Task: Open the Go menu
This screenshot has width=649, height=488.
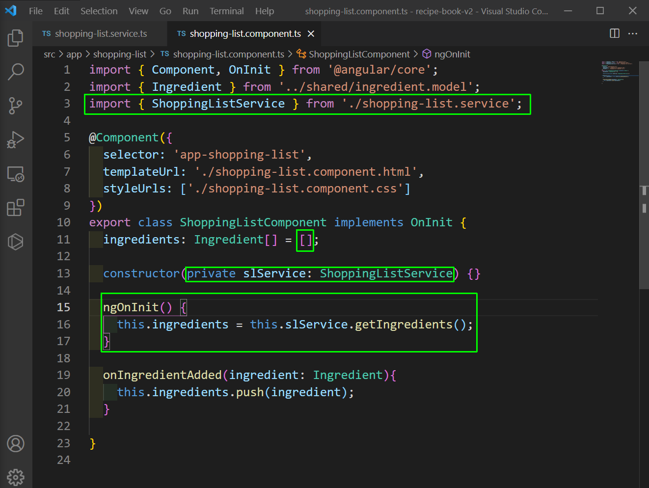Action: tap(165, 11)
